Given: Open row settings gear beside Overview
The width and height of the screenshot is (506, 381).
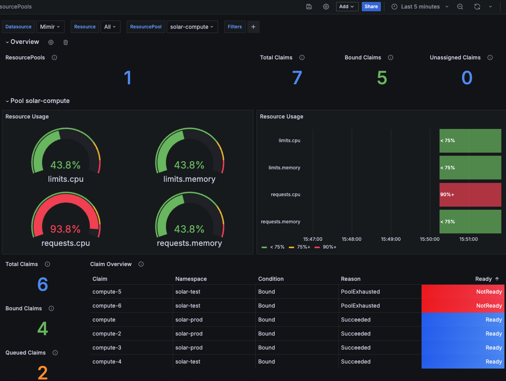Looking at the screenshot, I should click(x=51, y=42).
